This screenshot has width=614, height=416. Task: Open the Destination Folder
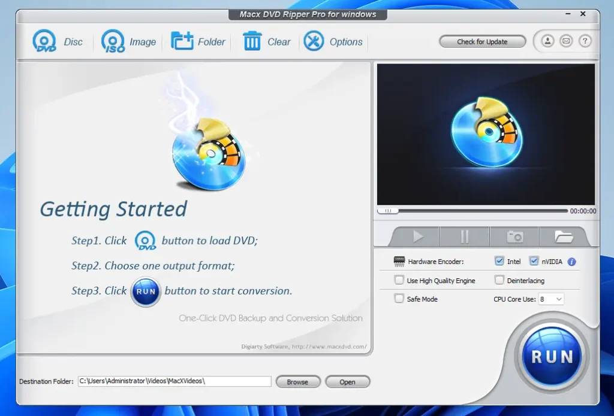(x=348, y=381)
